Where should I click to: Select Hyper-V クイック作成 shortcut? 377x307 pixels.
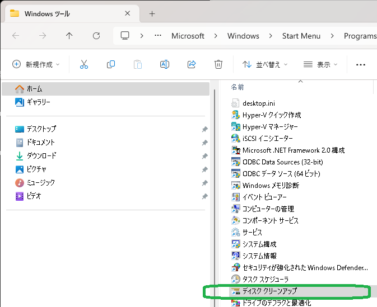click(x=266, y=115)
